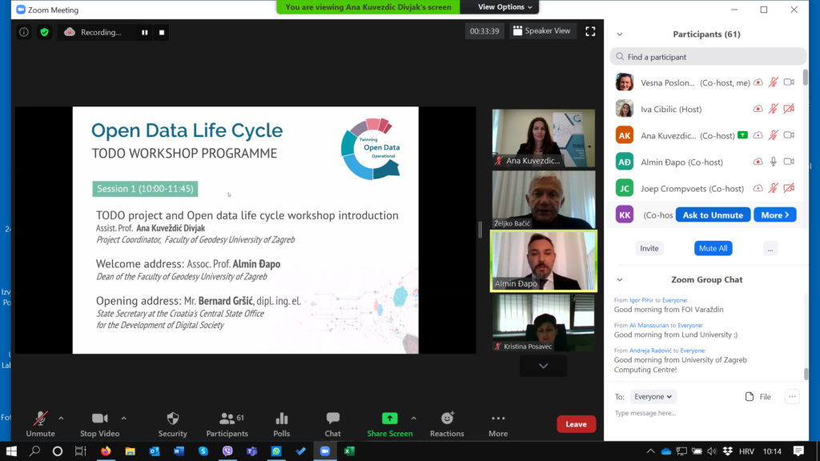Click the green encryption shield icon

click(x=44, y=32)
